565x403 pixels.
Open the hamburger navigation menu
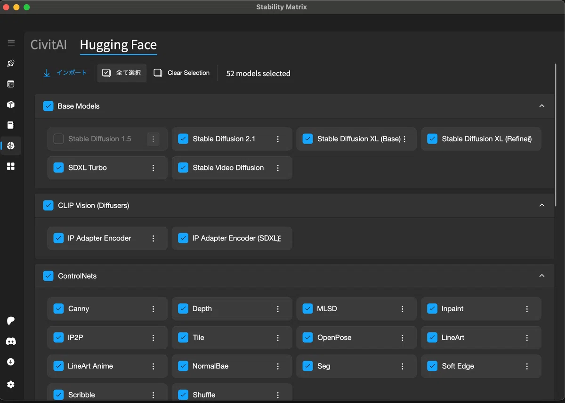pyautogui.click(x=11, y=43)
